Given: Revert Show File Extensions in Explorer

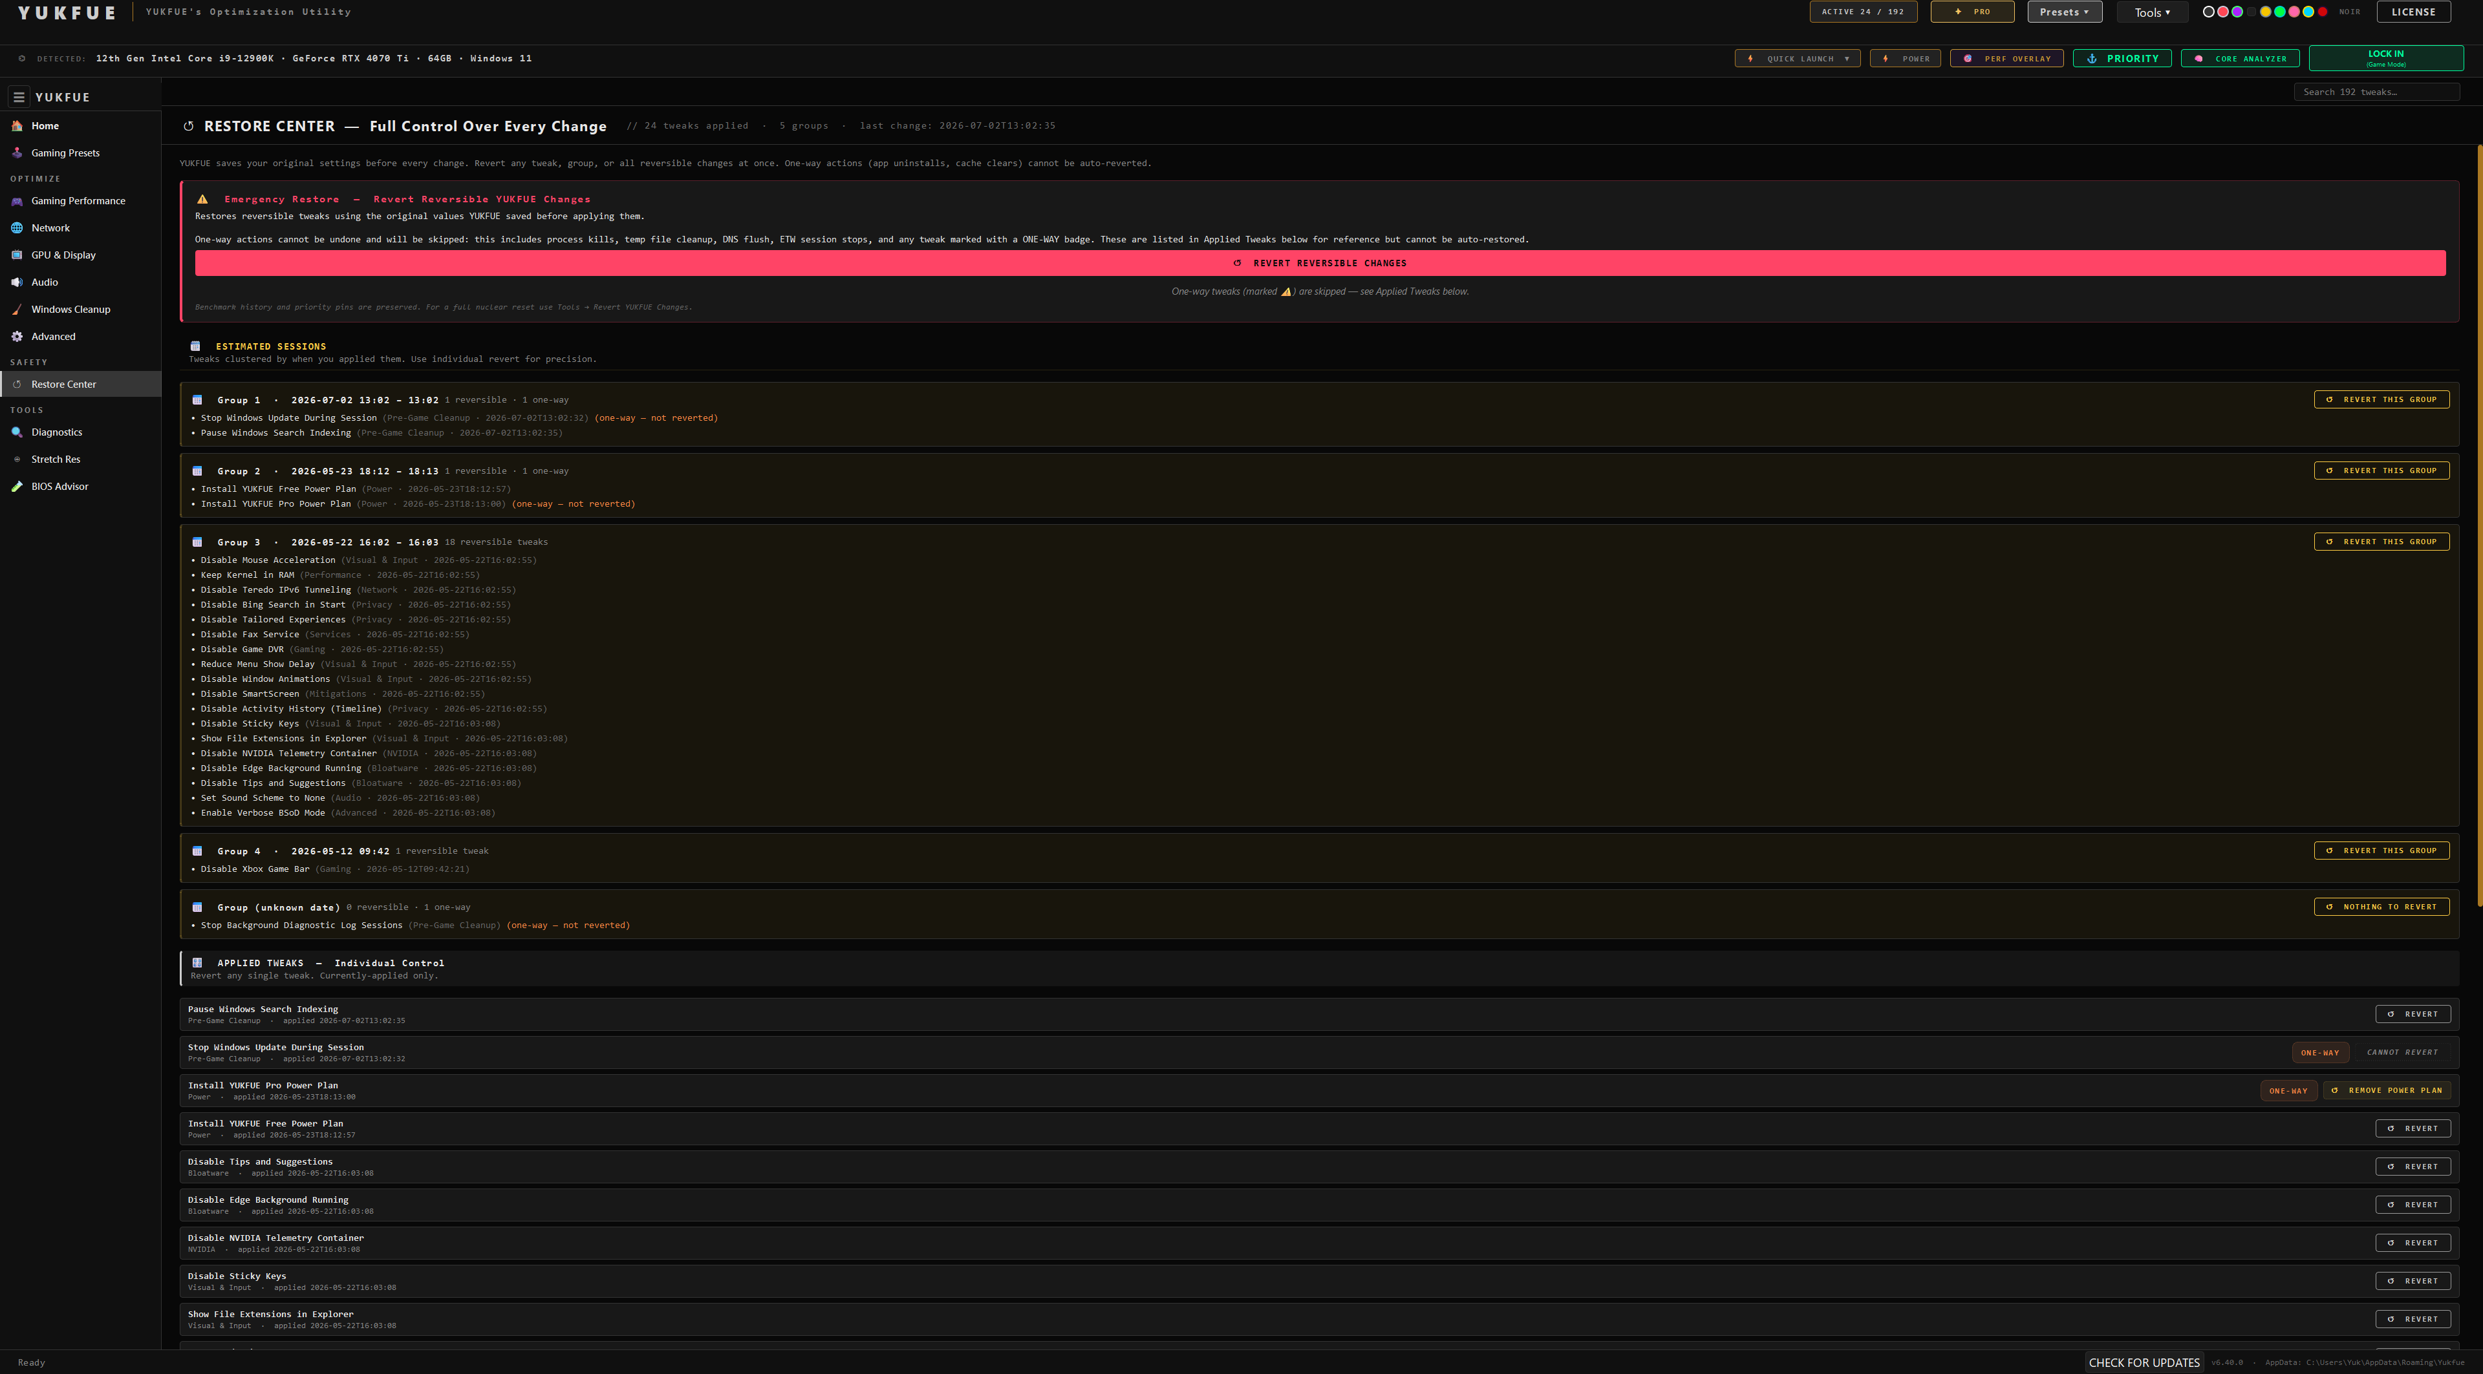Looking at the screenshot, I should (2413, 1319).
